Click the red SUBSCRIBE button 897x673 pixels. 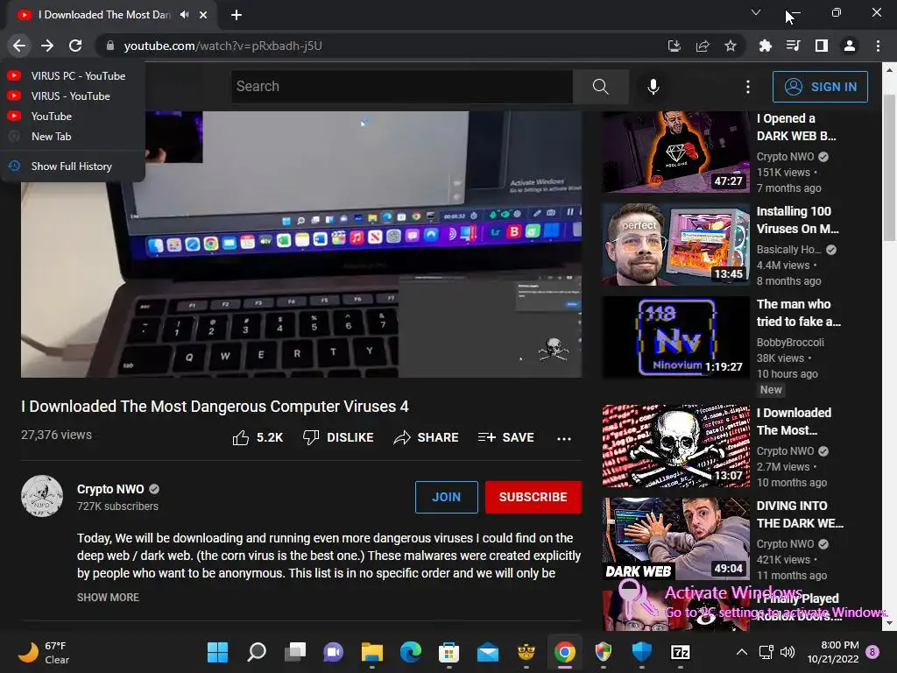click(x=533, y=497)
